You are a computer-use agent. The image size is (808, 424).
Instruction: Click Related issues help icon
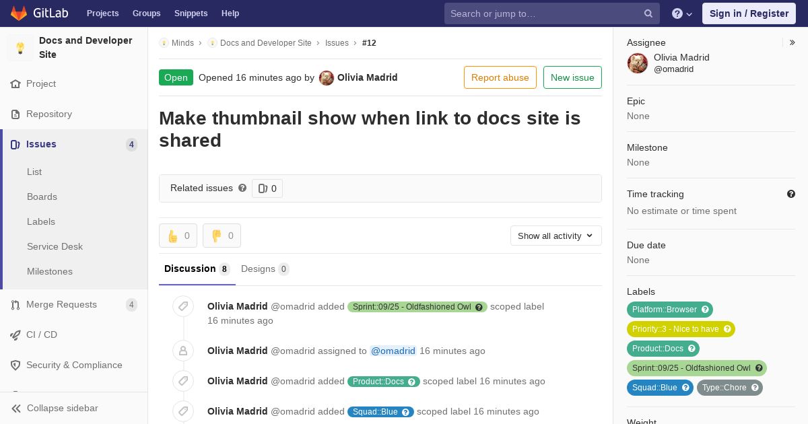pyautogui.click(x=242, y=188)
